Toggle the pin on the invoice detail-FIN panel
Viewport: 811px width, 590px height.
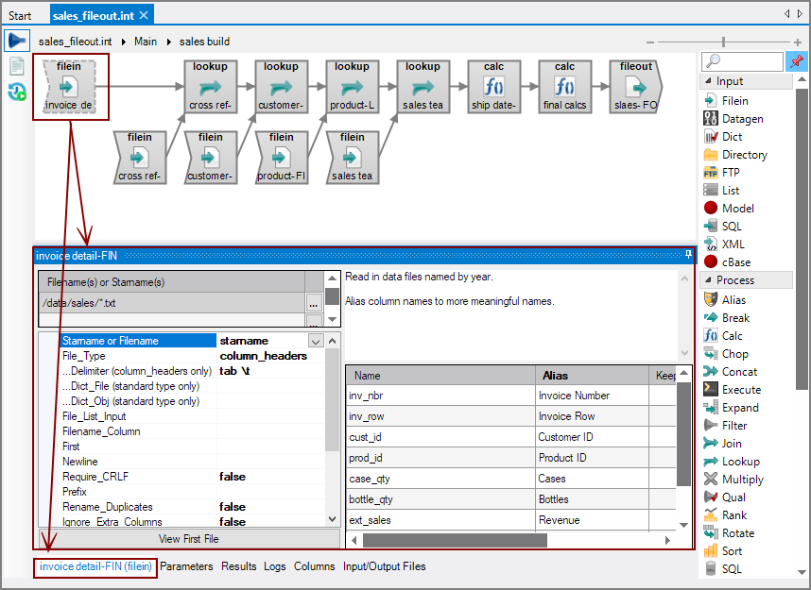688,254
